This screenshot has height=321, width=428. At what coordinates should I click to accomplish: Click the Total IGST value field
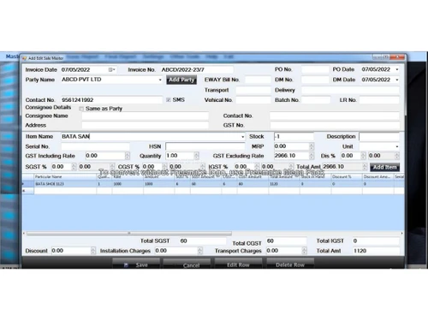pos(376,241)
